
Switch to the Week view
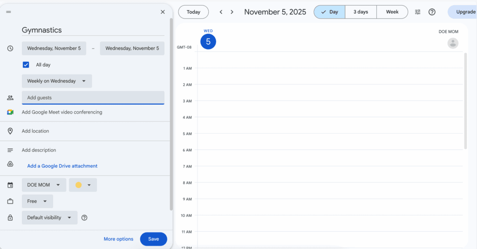click(x=392, y=12)
